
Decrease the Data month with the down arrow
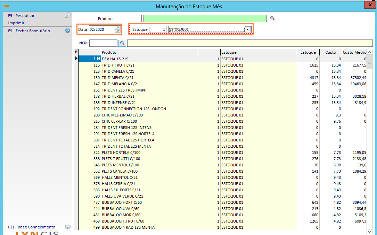tap(117, 31)
